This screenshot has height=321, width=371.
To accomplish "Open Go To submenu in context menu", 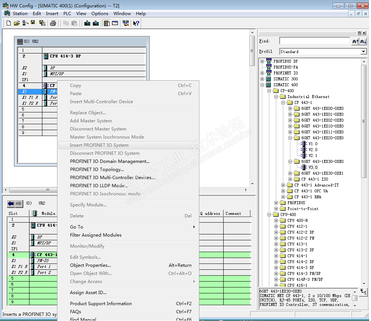I will [77, 227].
